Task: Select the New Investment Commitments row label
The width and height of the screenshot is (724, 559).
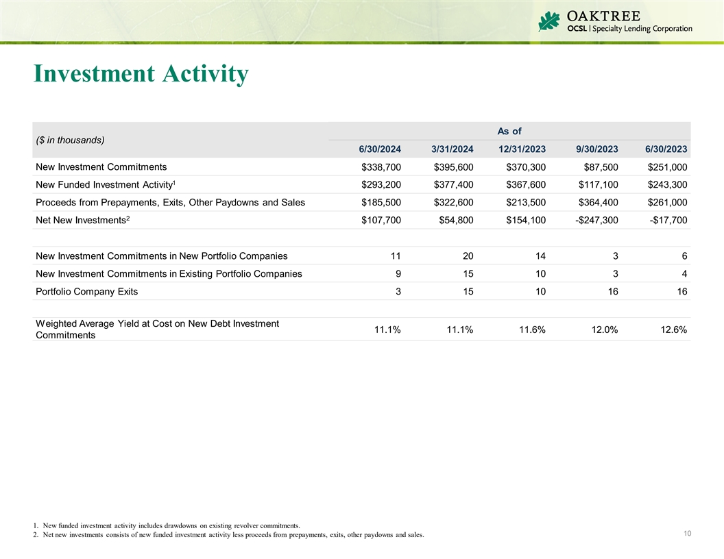Action: (100, 166)
